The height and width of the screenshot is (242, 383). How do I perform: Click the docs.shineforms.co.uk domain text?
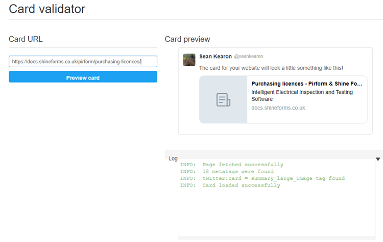pos(278,107)
